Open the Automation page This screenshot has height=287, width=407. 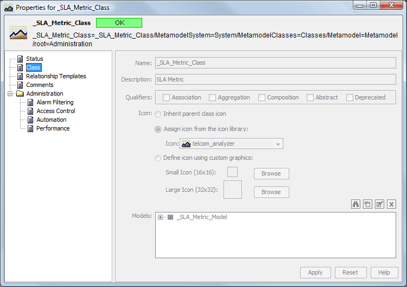[52, 120]
